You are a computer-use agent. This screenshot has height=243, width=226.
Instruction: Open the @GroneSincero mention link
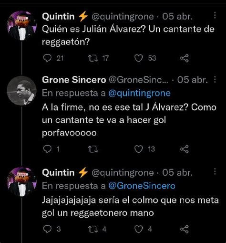click(142, 186)
